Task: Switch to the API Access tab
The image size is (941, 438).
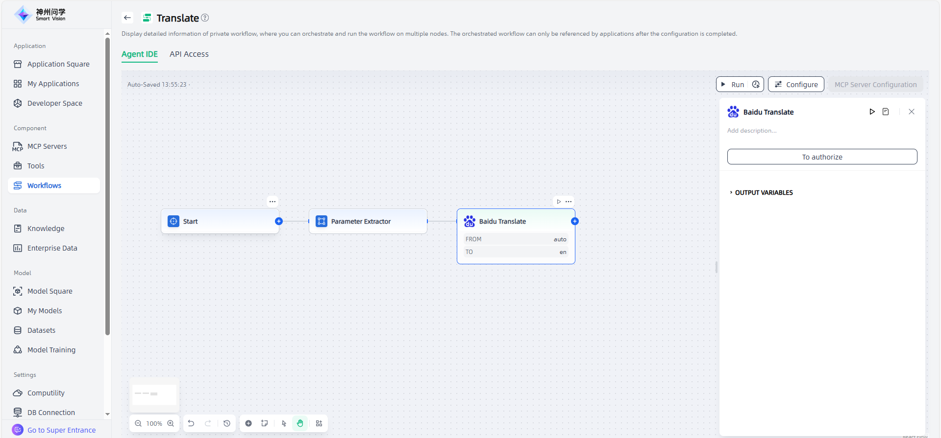Action: point(189,54)
